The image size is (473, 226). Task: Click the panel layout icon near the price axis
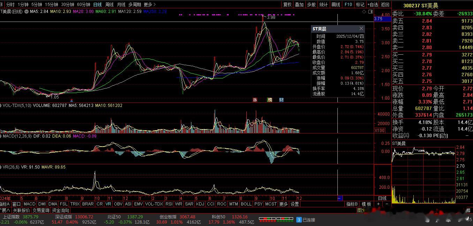click(x=370, y=11)
